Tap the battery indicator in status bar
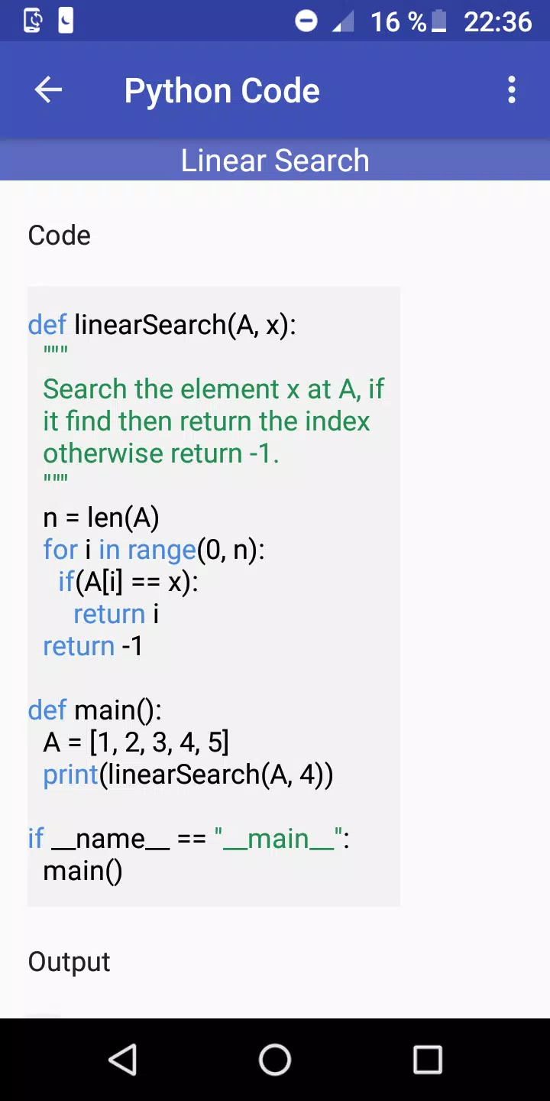The width and height of the screenshot is (550, 1101). pyautogui.click(x=438, y=21)
